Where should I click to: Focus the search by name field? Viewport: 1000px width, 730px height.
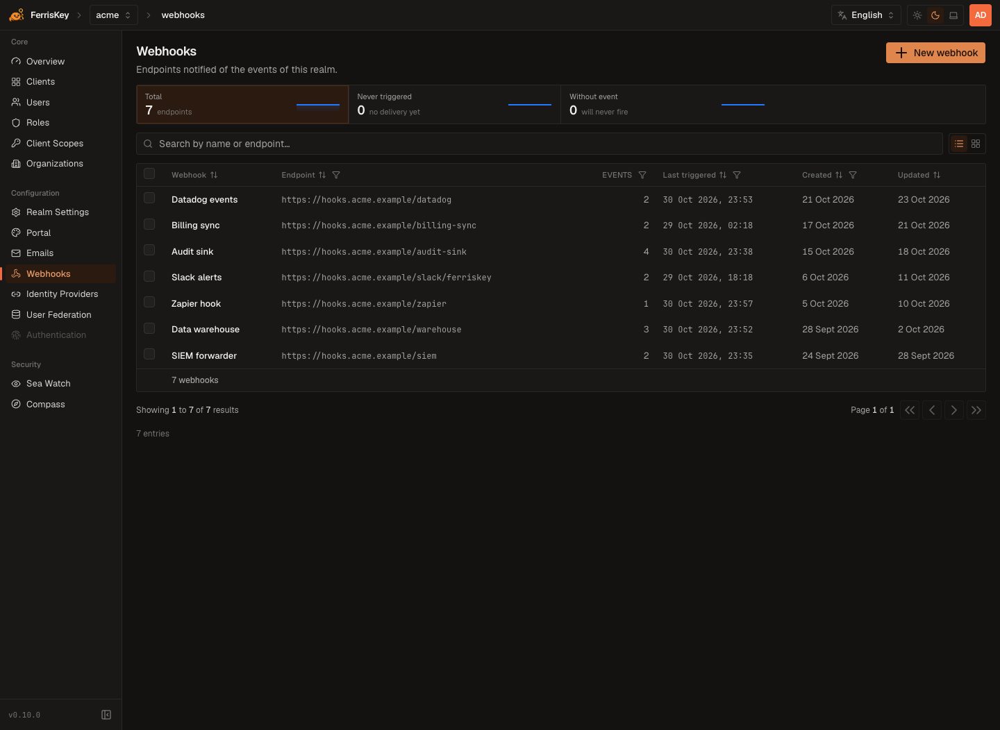click(540, 144)
